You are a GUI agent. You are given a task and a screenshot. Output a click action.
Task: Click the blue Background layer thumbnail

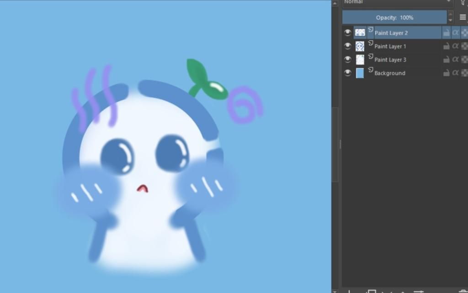tap(360, 73)
